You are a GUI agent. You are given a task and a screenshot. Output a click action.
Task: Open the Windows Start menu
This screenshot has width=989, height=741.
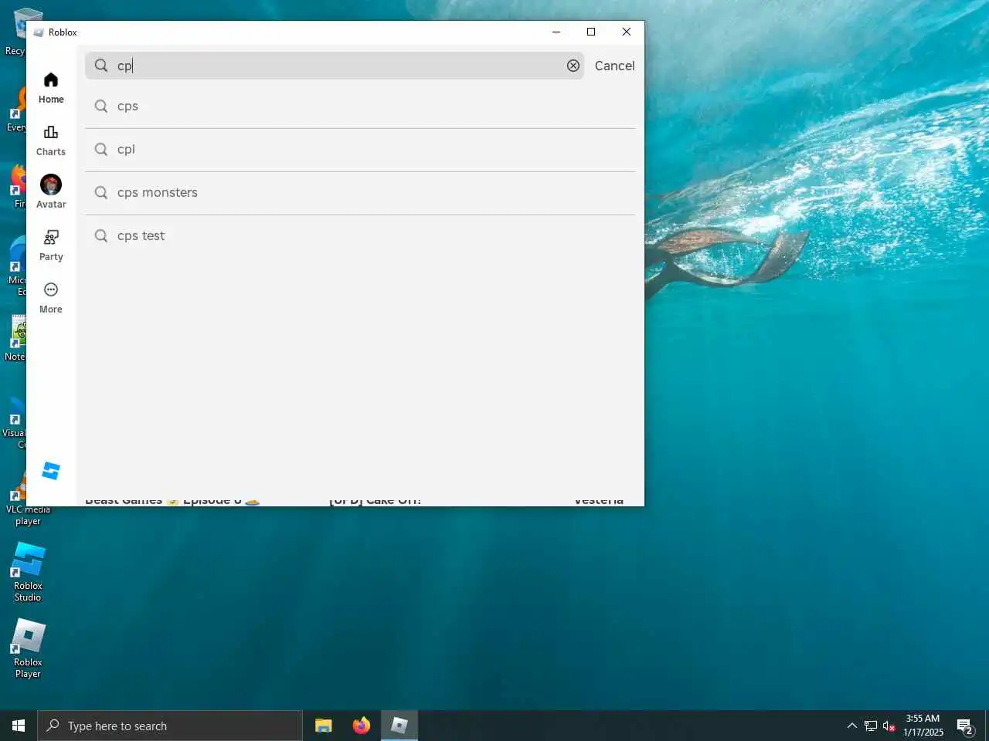tap(19, 726)
